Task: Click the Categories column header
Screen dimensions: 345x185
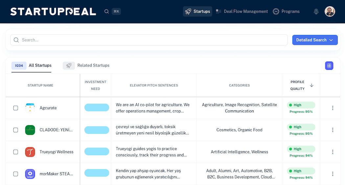Action: point(240,85)
